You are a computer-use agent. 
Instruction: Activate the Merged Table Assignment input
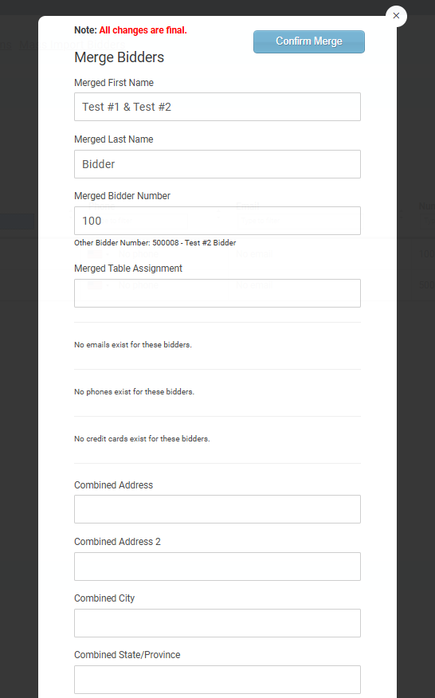coord(217,293)
